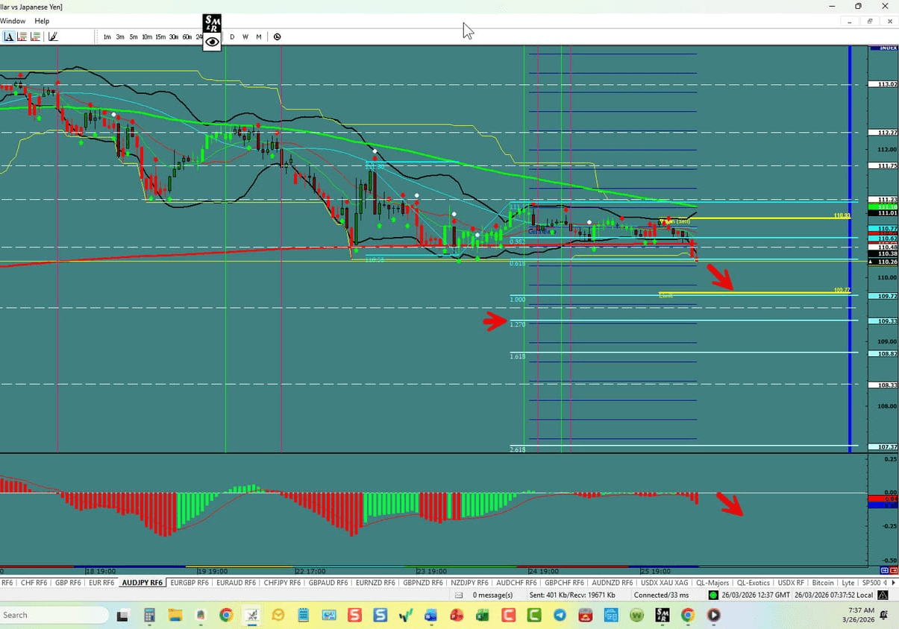This screenshot has width=899, height=629.
Task: Click the envelope icon in the status bar
Action: (x=458, y=595)
